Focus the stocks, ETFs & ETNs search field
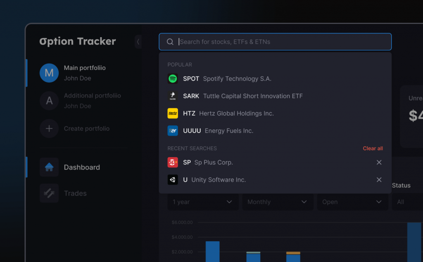The image size is (423, 262). pos(275,42)
